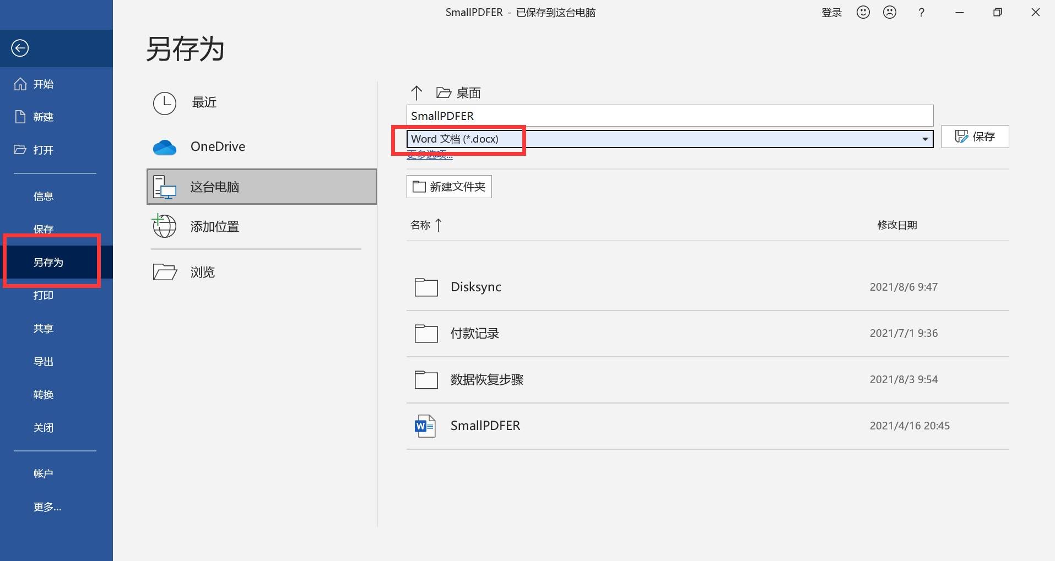Click the SmallPDFER file name input field
1055x561 pixels.
click(x=669, y=116)
